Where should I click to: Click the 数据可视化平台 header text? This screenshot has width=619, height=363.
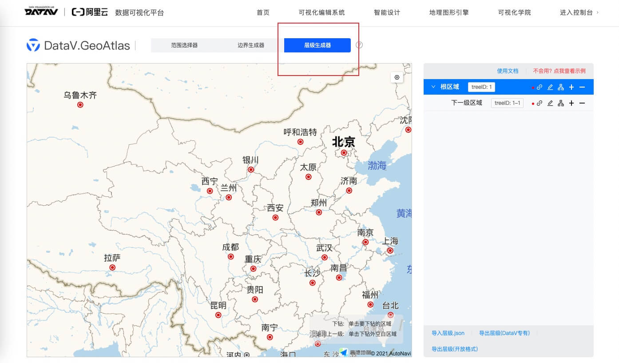[139, 12]
